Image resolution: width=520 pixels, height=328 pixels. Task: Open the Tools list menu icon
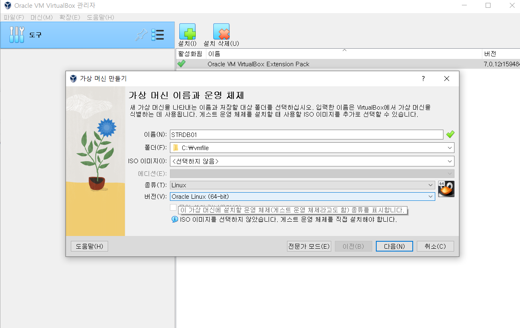(x=158, y=35)
